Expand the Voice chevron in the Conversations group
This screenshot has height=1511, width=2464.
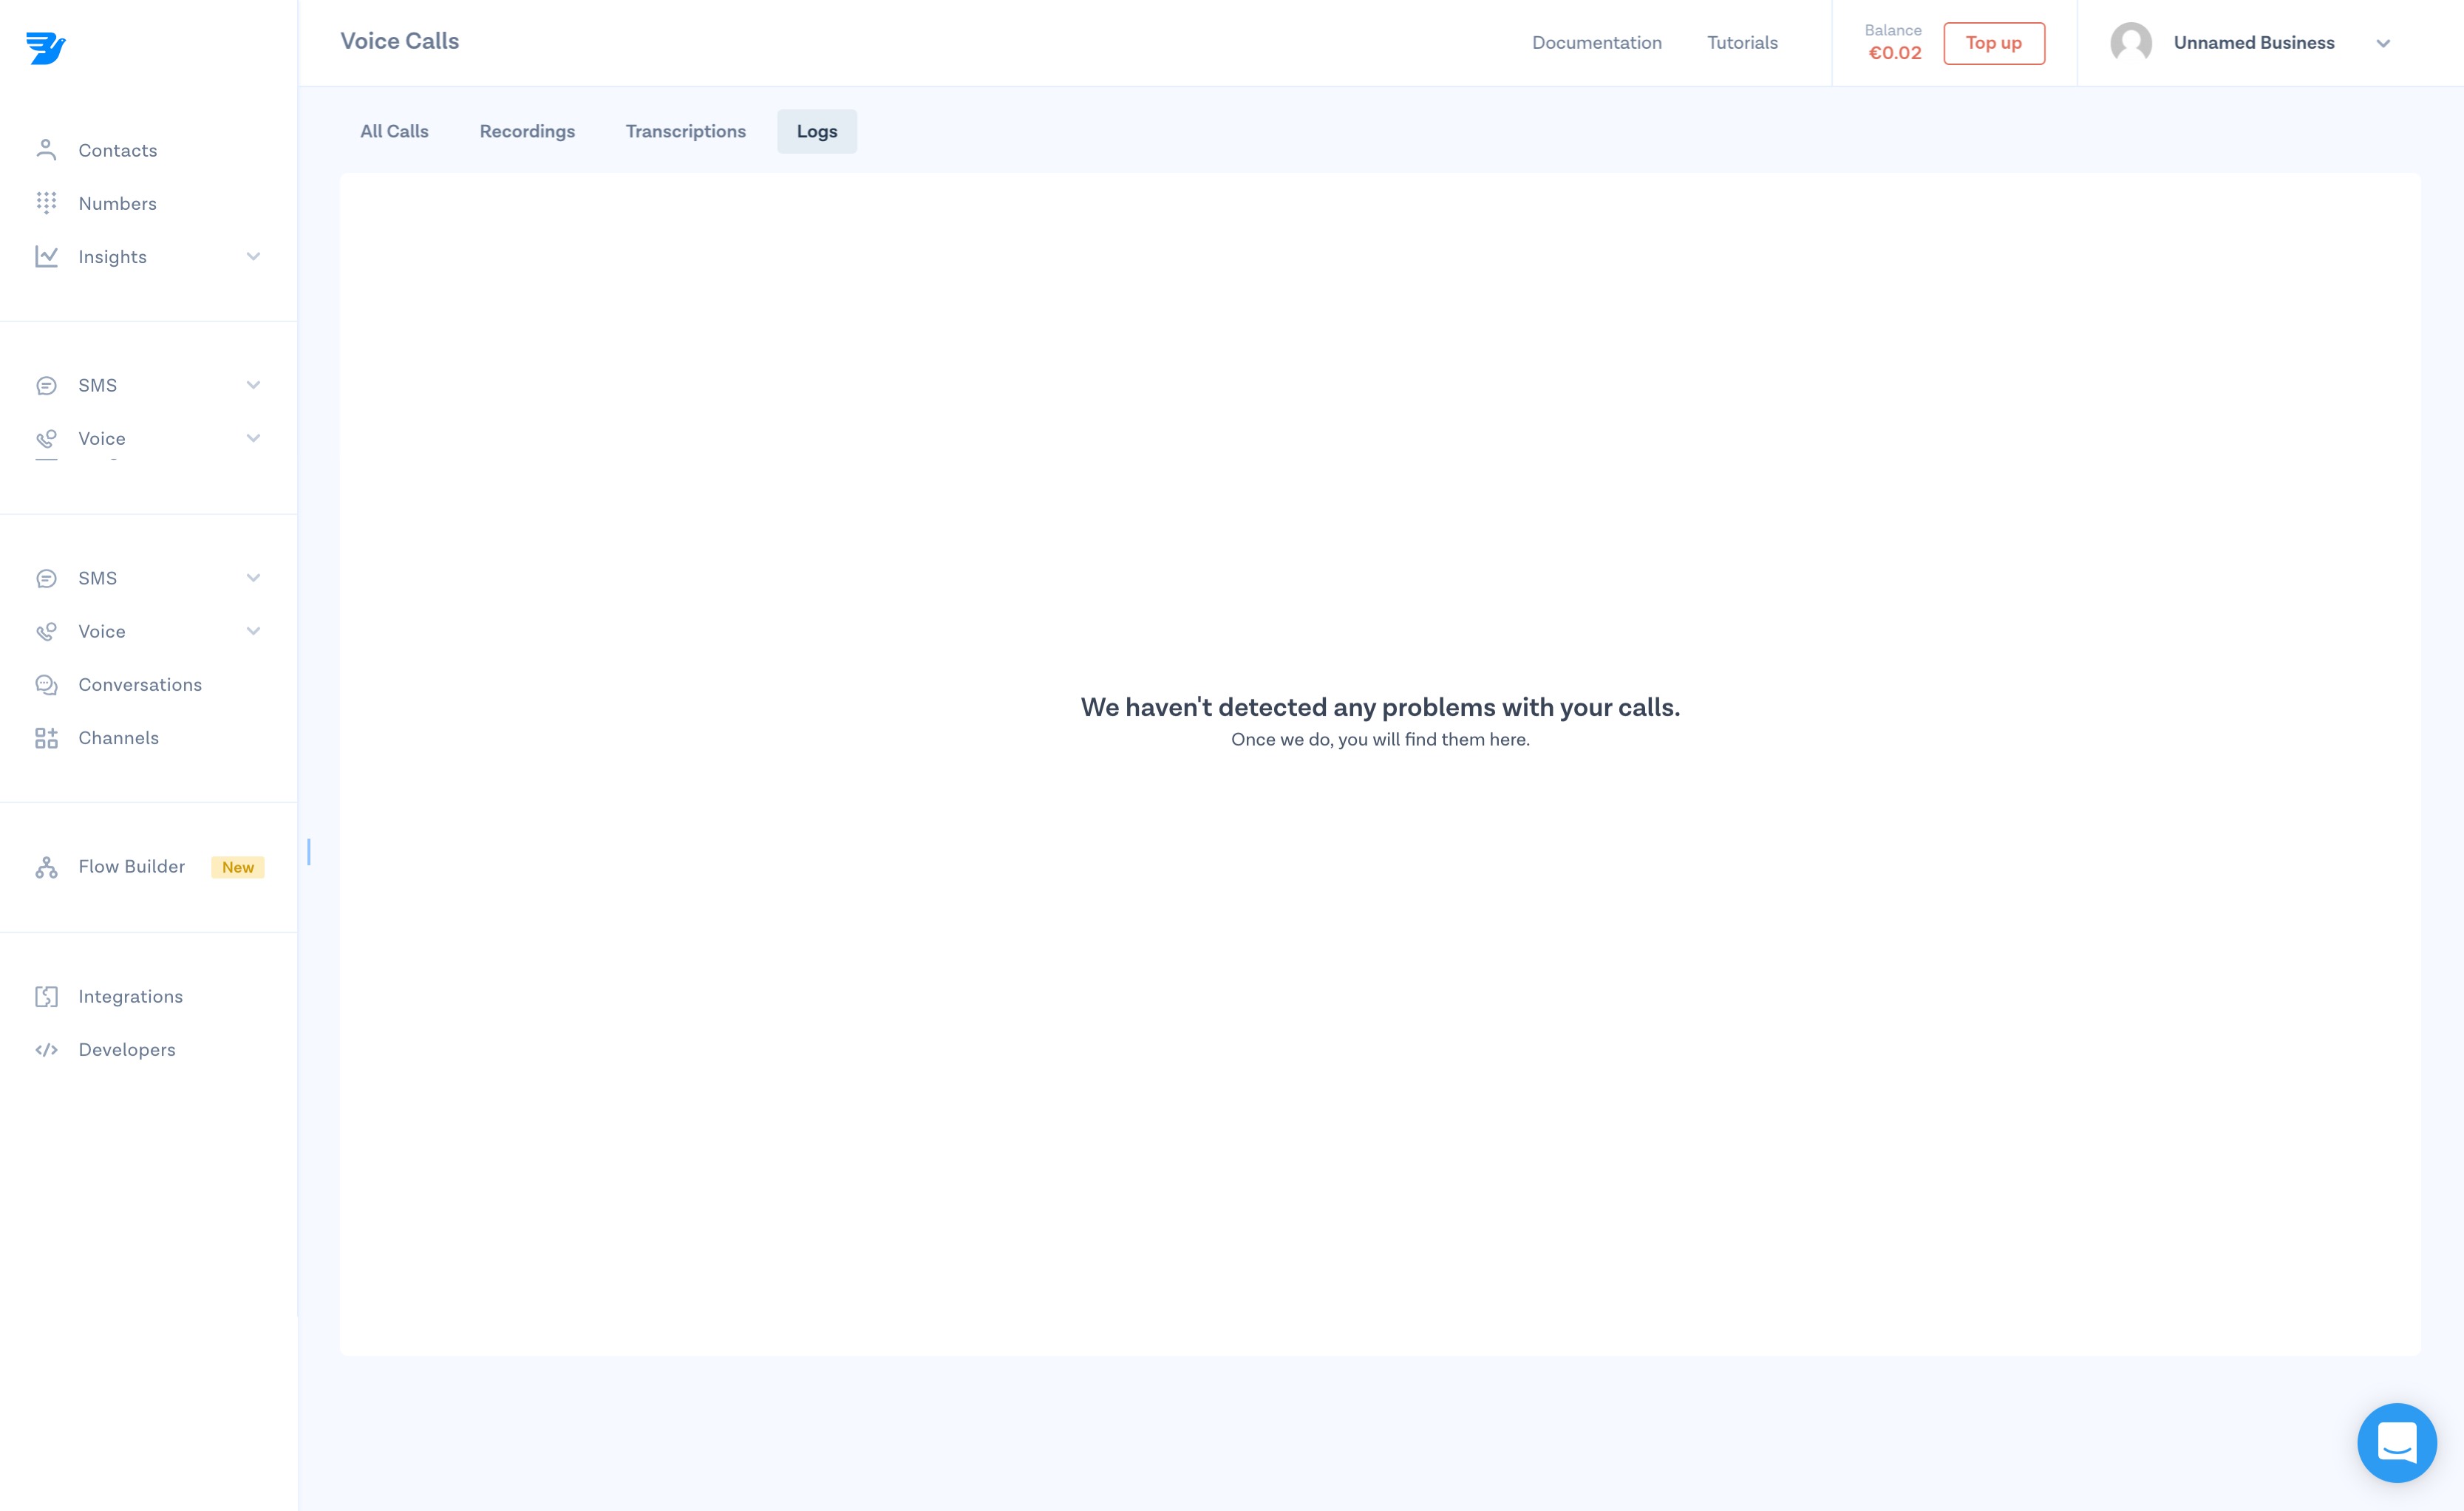(253, 631)
